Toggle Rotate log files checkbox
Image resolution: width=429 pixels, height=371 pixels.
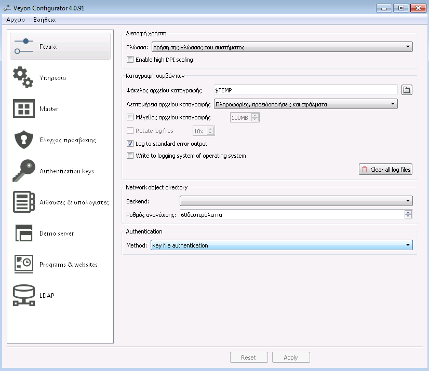tap(130, 131)
